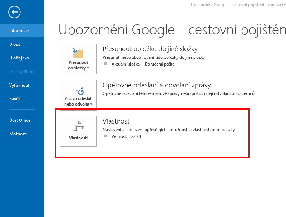Click the 22 kB size value
Image resolution: width=286 pixels, height=217 pixels.
coord(136,136)
